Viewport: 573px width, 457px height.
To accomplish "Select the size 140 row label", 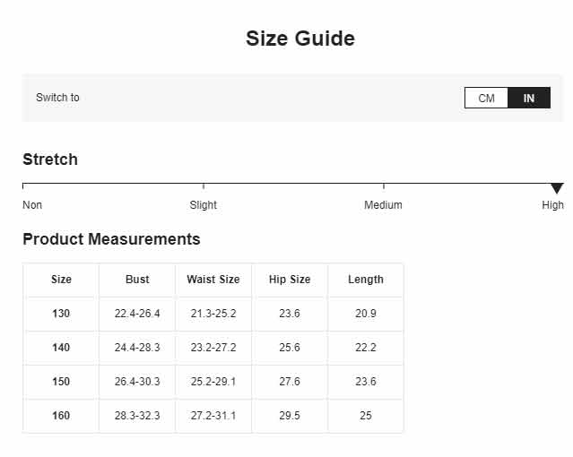I will coord(61,348).
